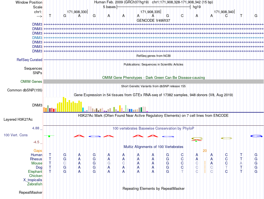The width and height of the screenshot is (264, 199).
Task: Click the 171,908,340 position marker
Action: click(224, 12)
